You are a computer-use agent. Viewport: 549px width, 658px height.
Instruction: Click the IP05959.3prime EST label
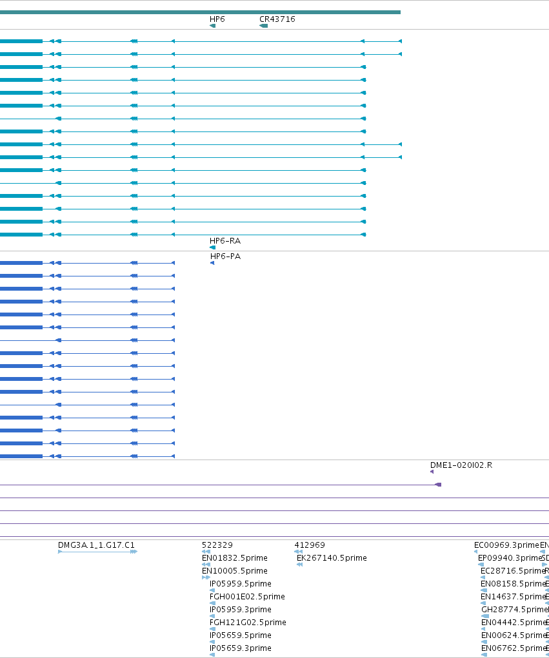240,610
